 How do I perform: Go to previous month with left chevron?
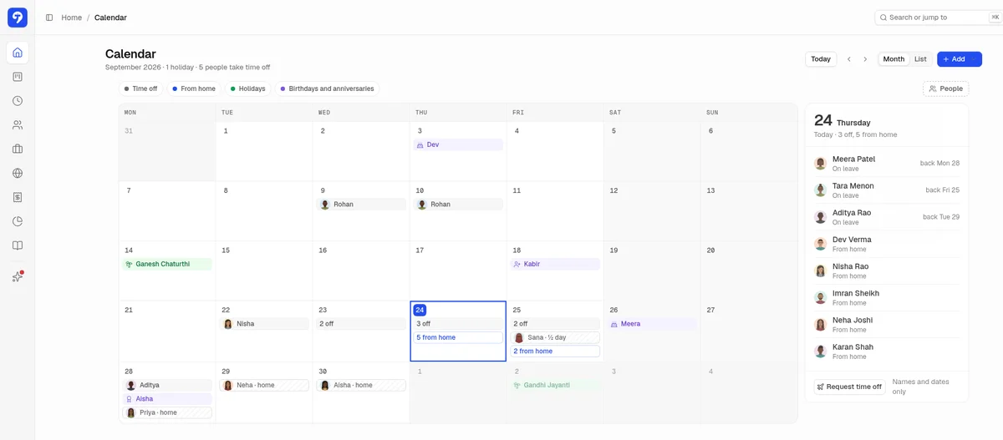pos(849,59)
